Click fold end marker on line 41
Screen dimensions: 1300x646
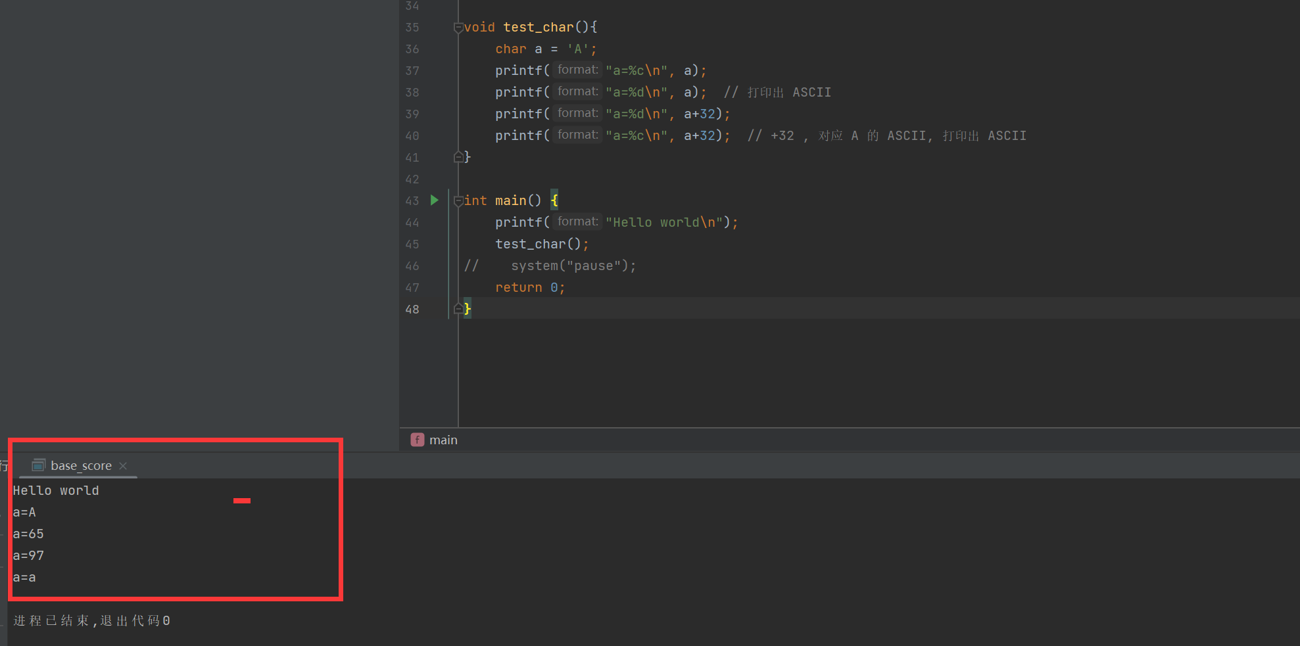coord(458,157)
